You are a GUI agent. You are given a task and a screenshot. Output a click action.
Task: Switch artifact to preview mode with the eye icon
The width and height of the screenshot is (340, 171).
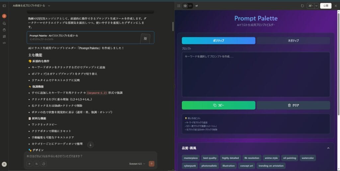click(185, 6)
